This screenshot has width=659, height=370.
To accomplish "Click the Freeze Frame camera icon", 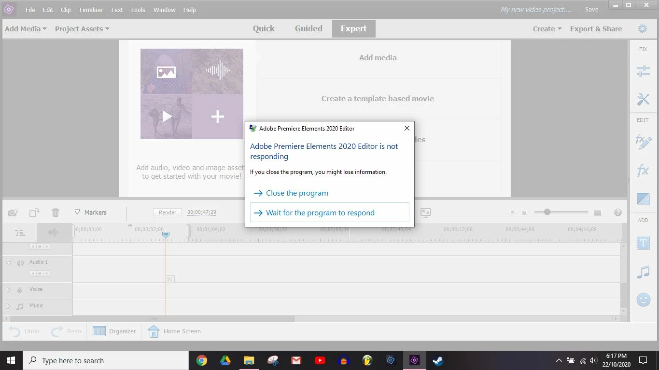I will [13, 212].
